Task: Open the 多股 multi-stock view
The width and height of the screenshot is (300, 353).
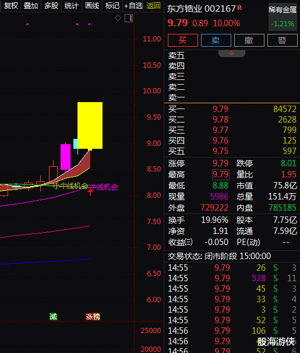Action: point(51,5)
